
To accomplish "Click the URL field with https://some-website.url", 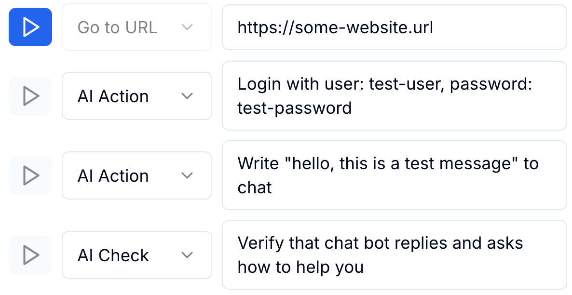I will pyautogui.click(x=394, y=27).
